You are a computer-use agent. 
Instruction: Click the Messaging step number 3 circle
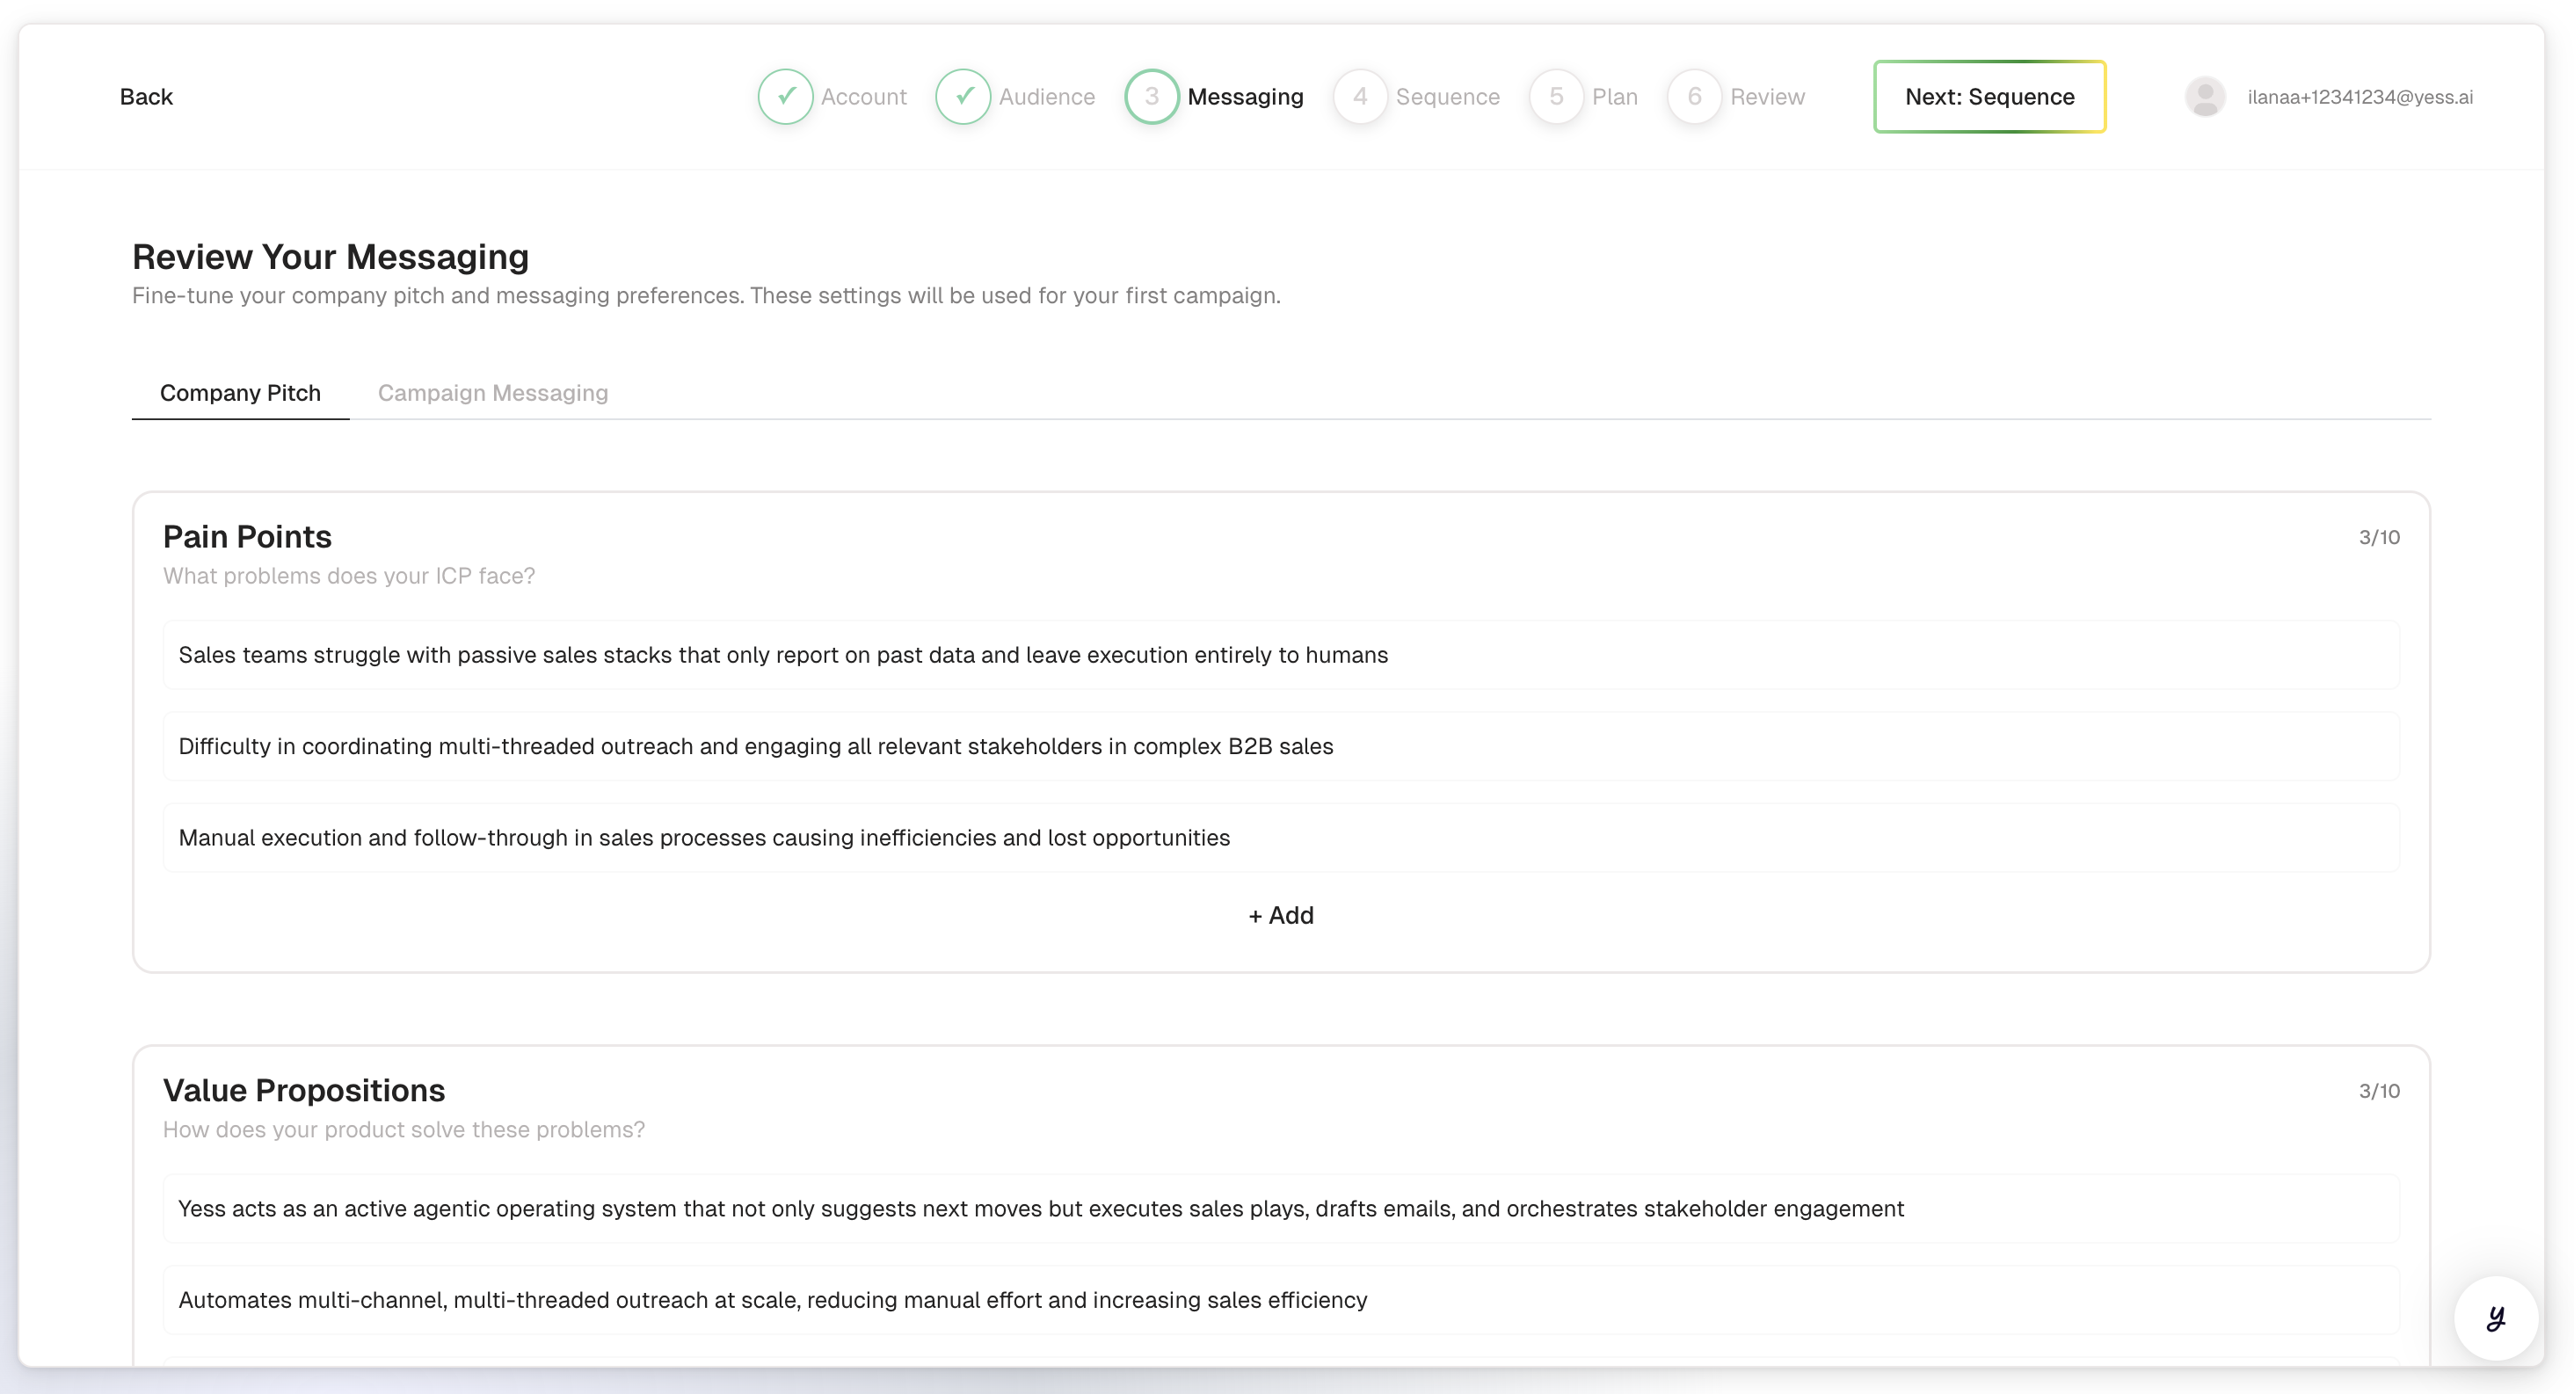(1151, 97)
